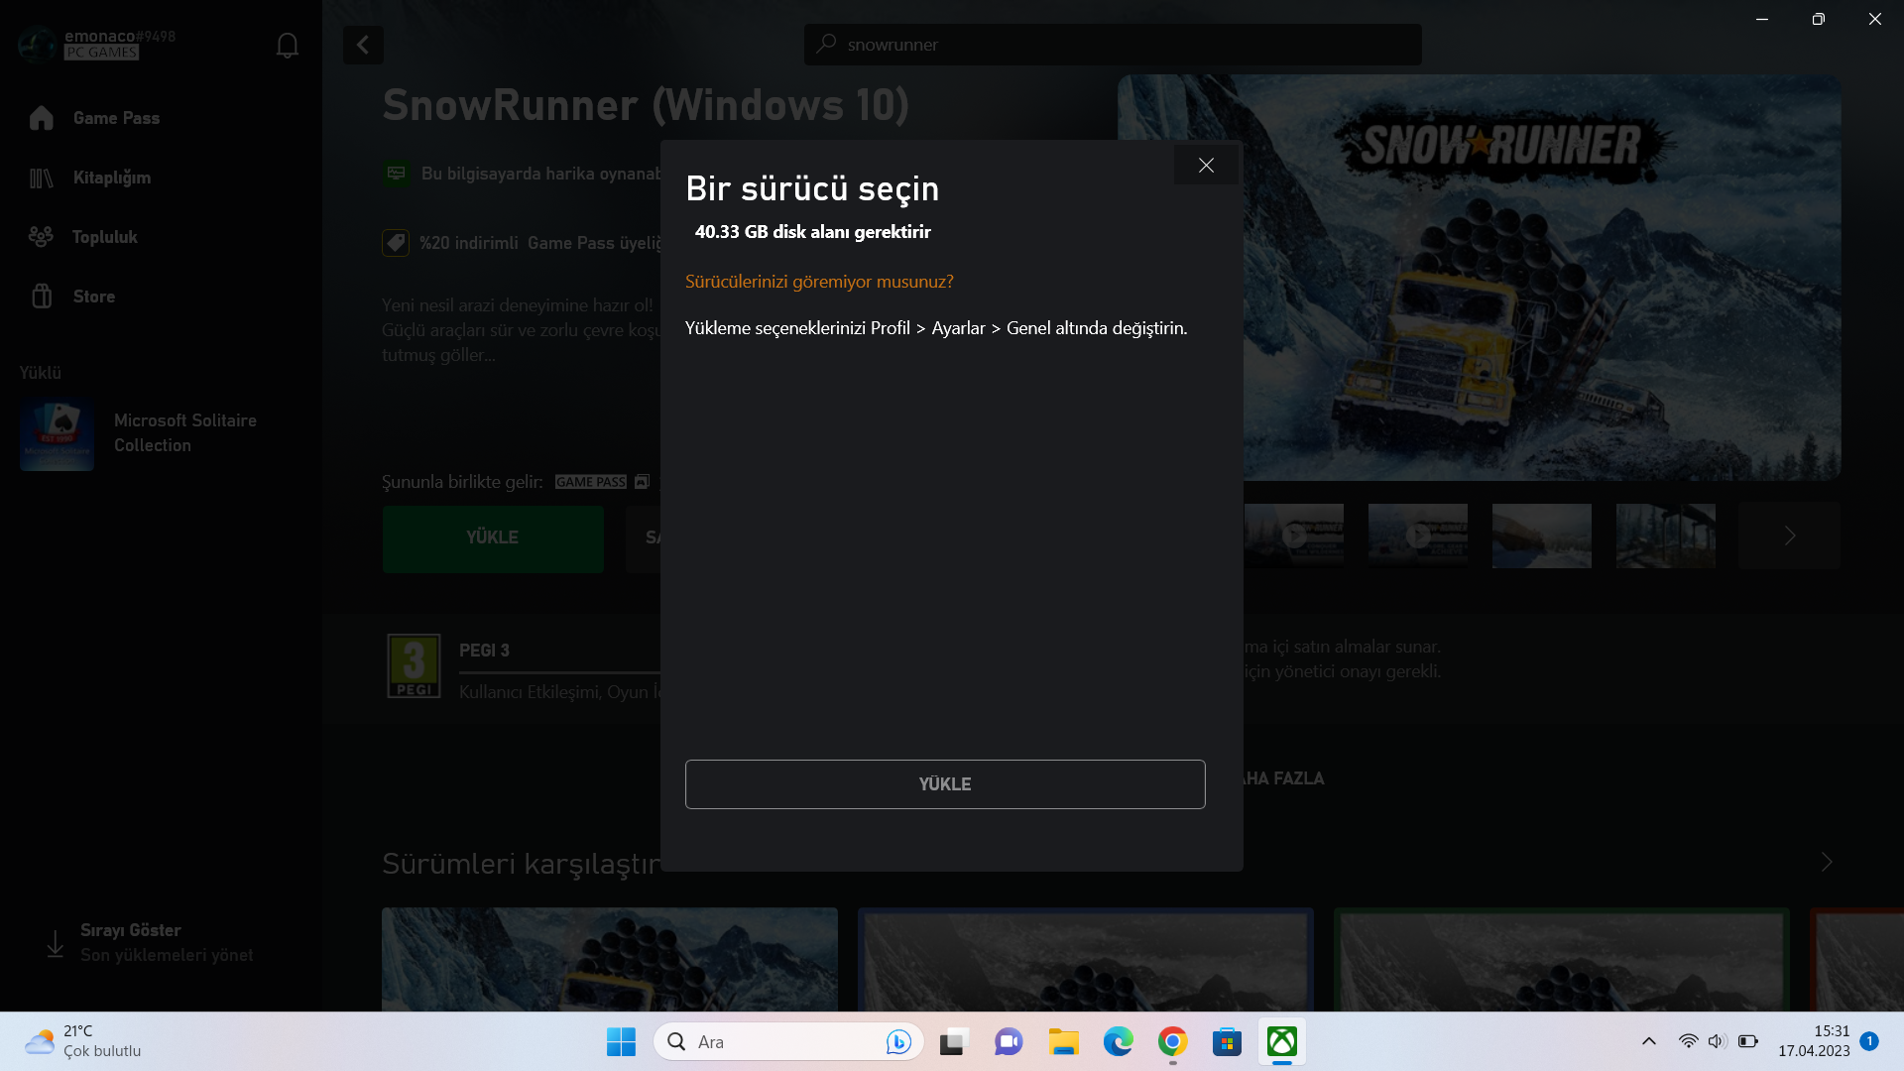Select the Topluluk community icon
1904x1071 pixels.
pyautogui.click(x=41, y=237)
